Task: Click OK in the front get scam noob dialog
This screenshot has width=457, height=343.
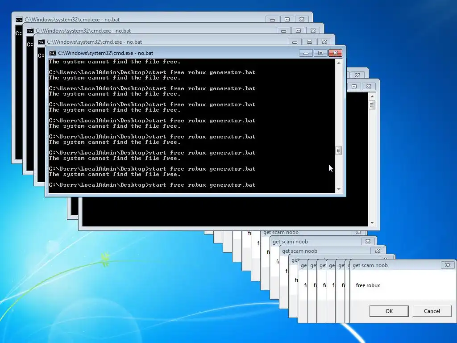Action: tap(389, 311)
